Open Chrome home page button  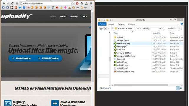point(17,4)
